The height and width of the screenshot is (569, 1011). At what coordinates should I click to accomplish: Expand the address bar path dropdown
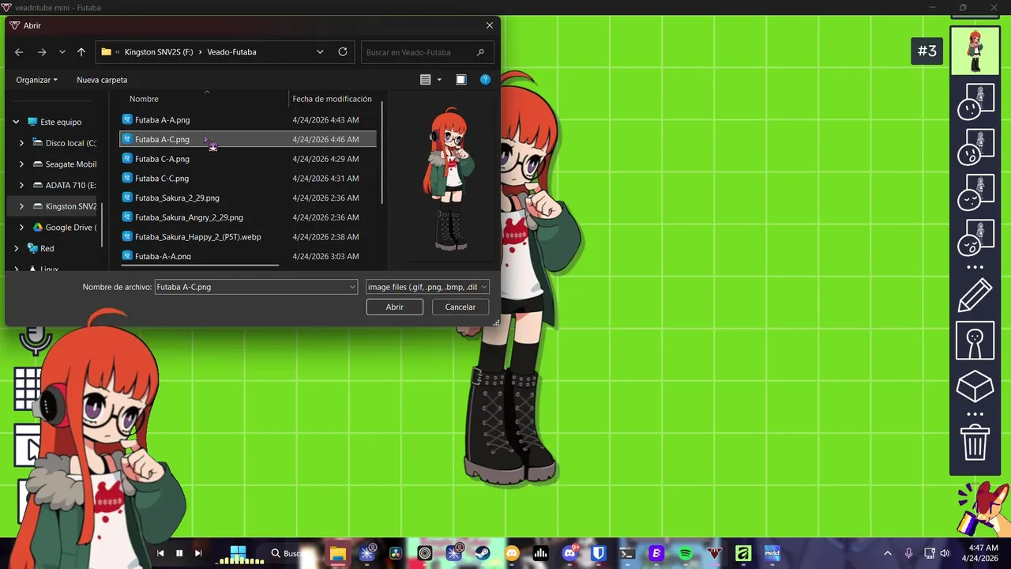320,52
